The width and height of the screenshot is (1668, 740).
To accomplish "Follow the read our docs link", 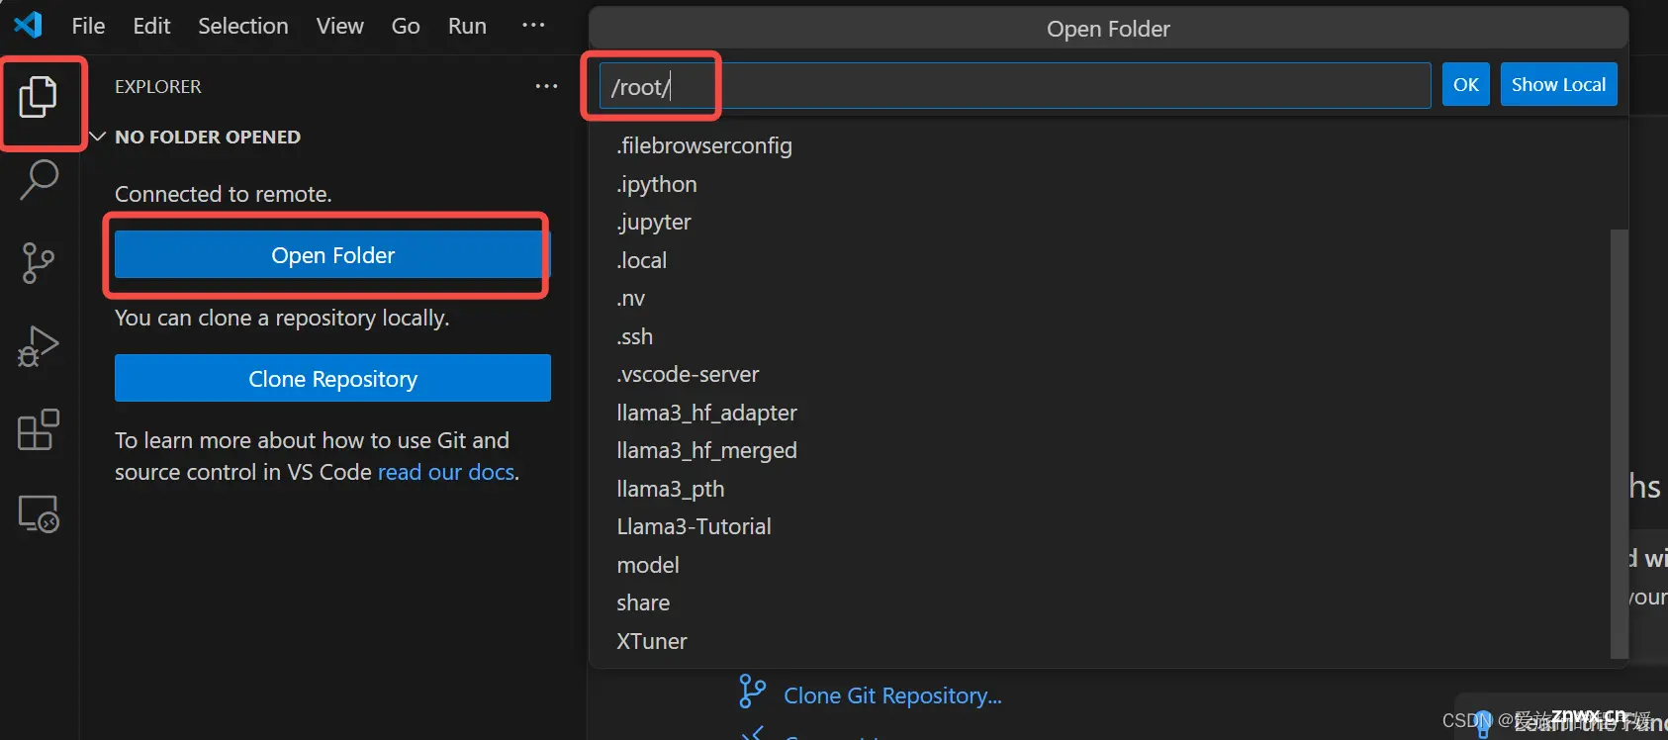I will click(x=446, y=472).
